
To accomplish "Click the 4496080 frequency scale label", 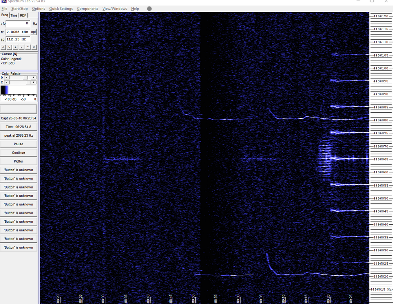I will tap(380, 120).
